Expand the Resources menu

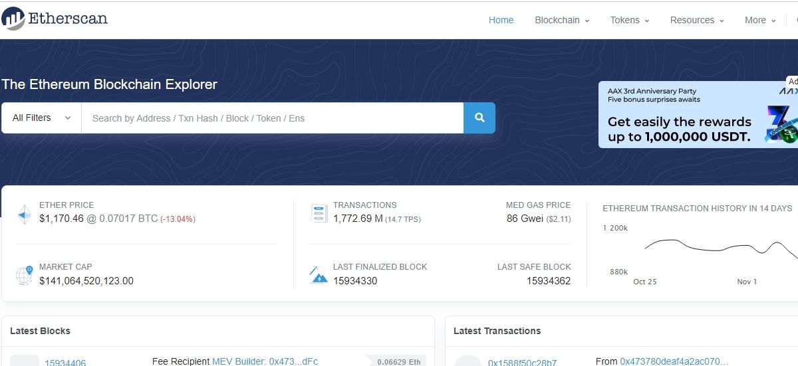coord(696,20)
